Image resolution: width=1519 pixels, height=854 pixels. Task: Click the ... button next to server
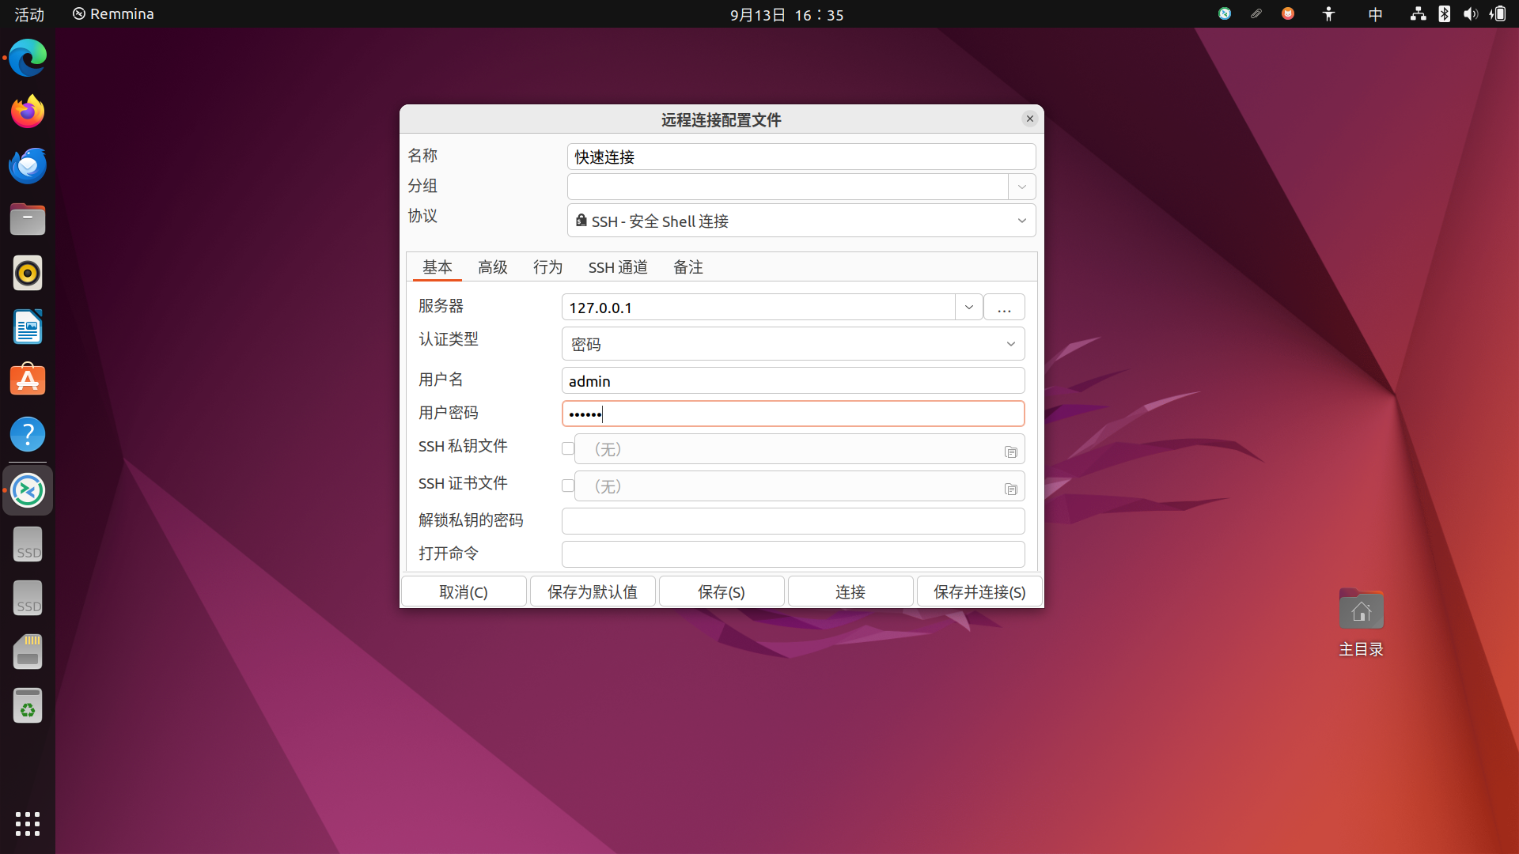1004,307
